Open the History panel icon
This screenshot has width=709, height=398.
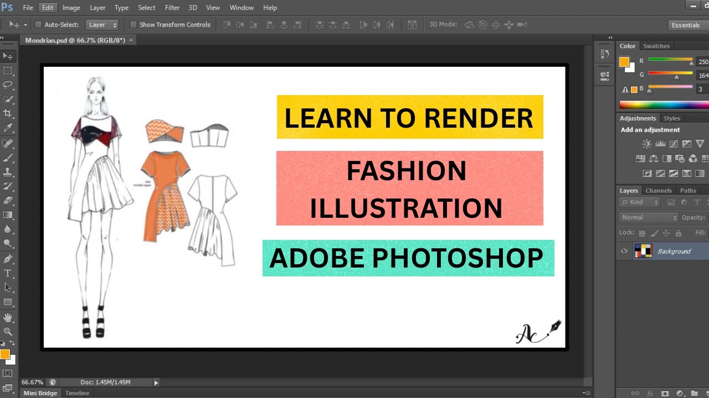tap(604, 54)
